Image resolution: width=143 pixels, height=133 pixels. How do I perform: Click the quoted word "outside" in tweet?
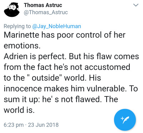tap(45, 78)
